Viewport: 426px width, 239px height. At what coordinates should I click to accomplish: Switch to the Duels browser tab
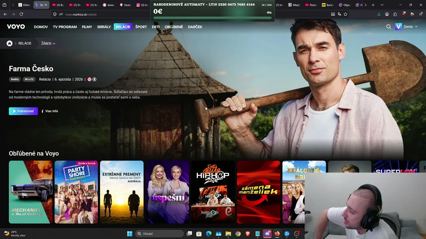(x=125, y=5)
